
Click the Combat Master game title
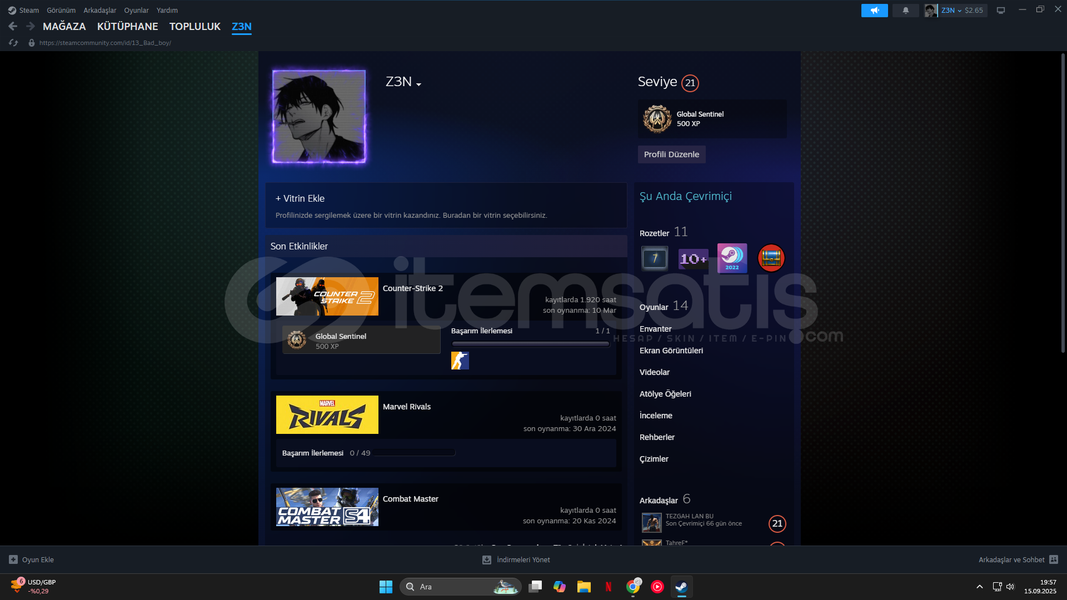tap(411, 499)
